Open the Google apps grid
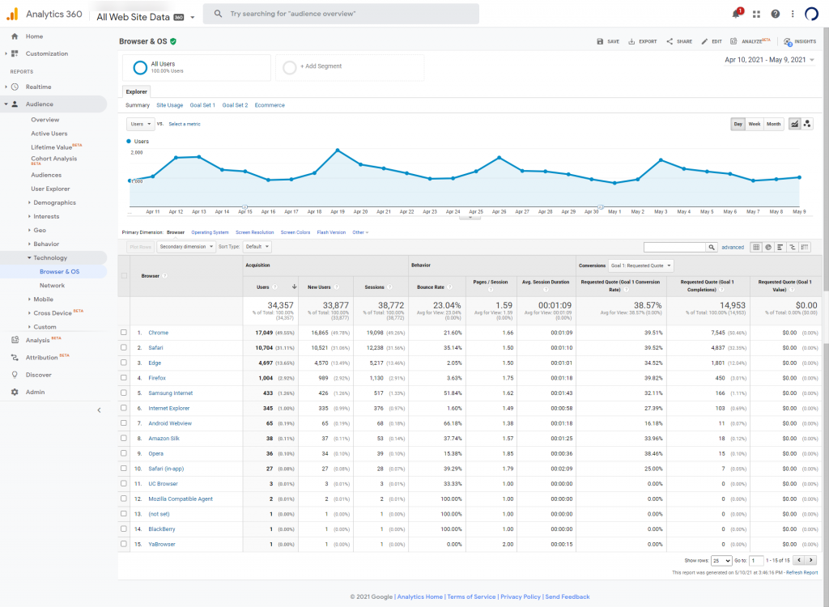This screenshot has height=607, width=829. (x=756, y=14)
